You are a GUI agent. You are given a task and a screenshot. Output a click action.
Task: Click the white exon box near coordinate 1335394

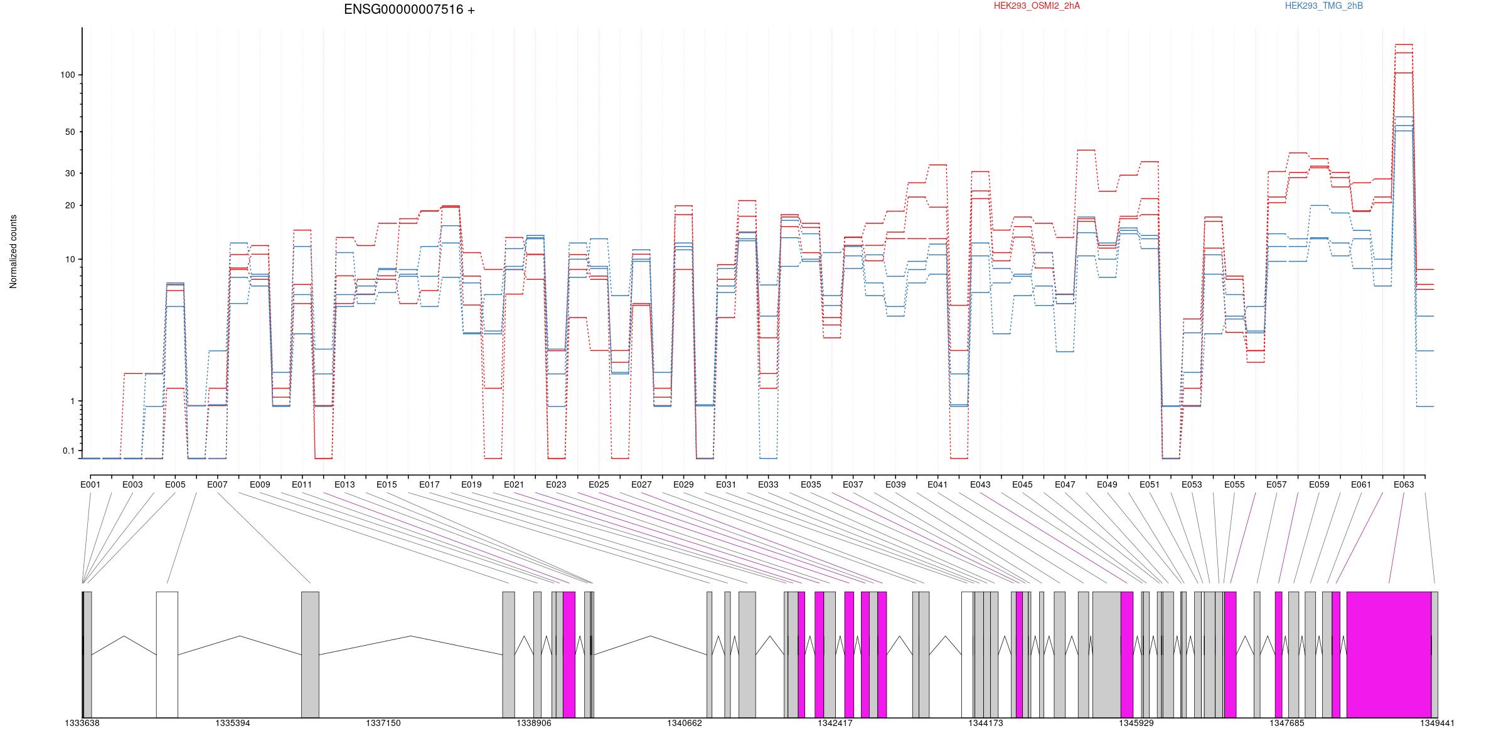click(167, 654)
